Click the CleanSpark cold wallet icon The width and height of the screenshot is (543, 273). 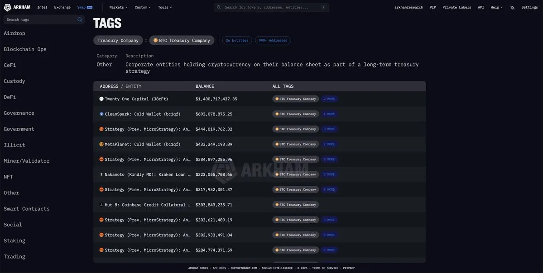tap(101, 114)
